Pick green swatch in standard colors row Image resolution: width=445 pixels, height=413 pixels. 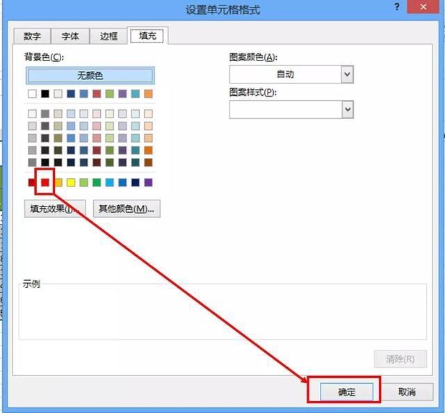pyautogui.click(x=97, y=182)
